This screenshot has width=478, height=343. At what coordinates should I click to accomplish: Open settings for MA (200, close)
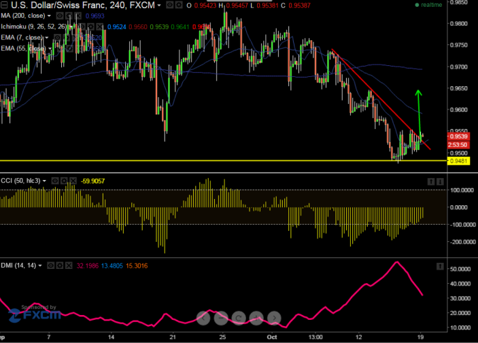click(69, 16)
